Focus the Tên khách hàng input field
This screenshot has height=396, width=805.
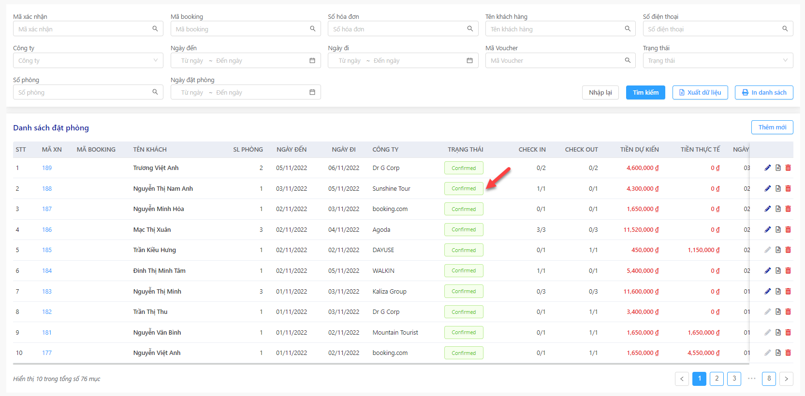560,29
